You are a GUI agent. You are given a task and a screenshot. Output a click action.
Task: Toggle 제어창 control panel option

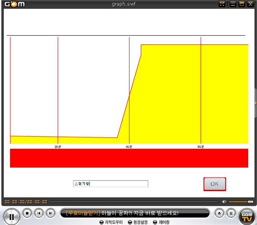(161, 222)
